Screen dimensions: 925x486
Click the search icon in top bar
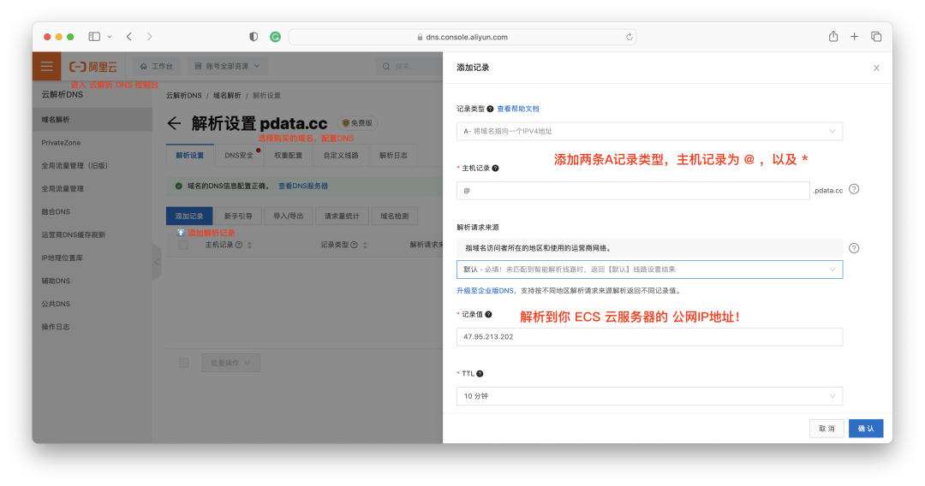[x=386, y=67]
